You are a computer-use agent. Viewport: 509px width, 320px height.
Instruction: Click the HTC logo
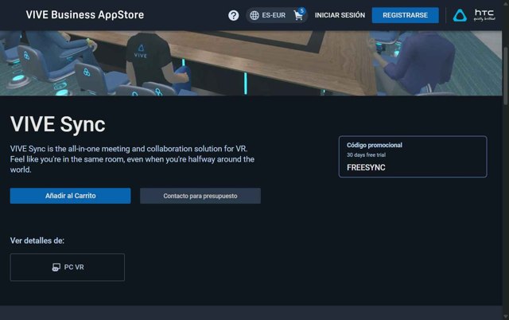[484, 15]
